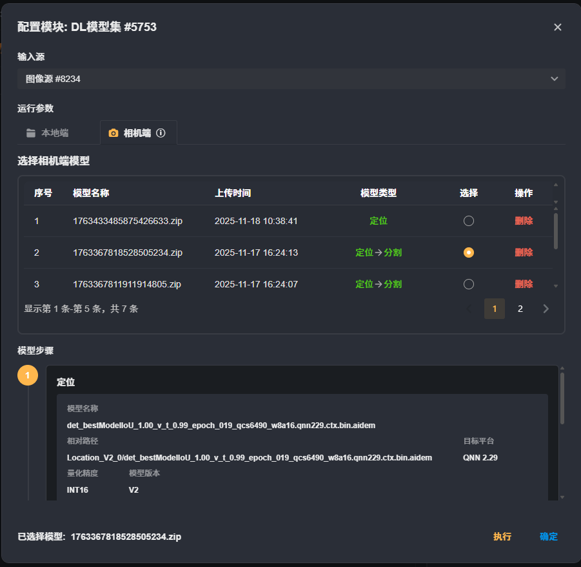Click the step 1 circle marker
581x567 pixels.
pos(28,375)
